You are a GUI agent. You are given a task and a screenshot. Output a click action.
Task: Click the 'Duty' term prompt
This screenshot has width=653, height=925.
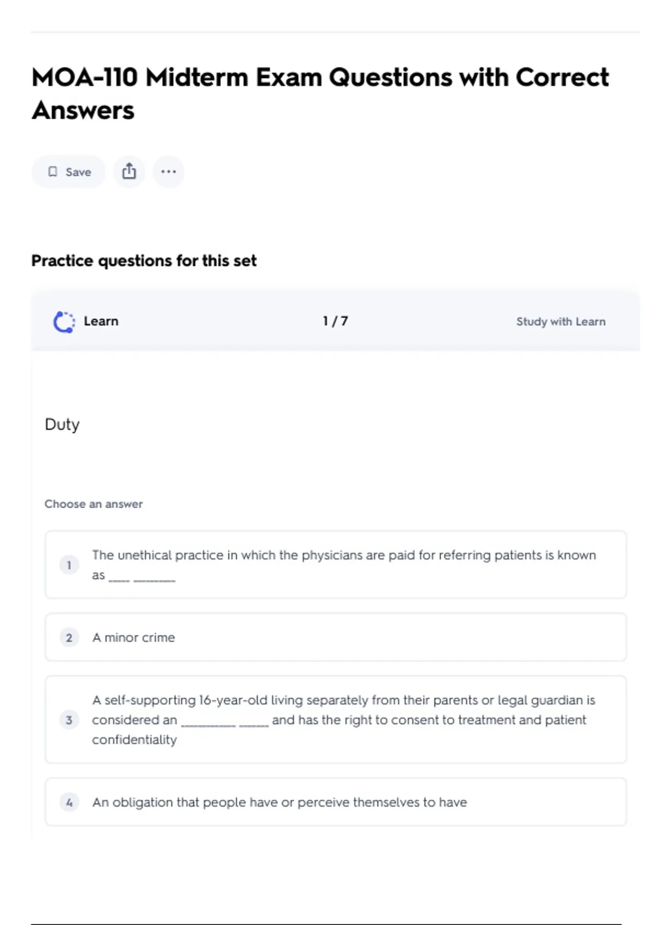pos(62,424)
